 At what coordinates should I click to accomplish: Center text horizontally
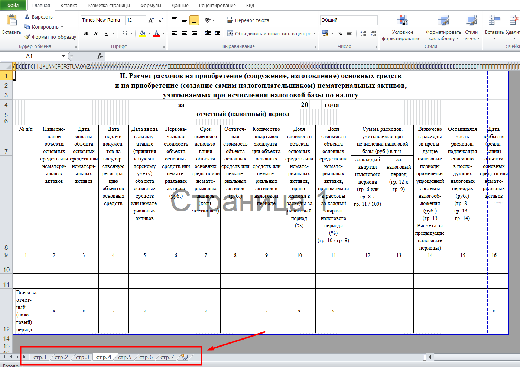click(x=184, y=33)
